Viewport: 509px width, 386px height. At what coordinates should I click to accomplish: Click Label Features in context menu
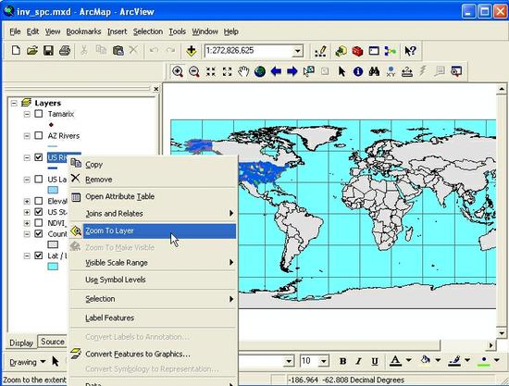pyautogui.click(x=154, y=318)
